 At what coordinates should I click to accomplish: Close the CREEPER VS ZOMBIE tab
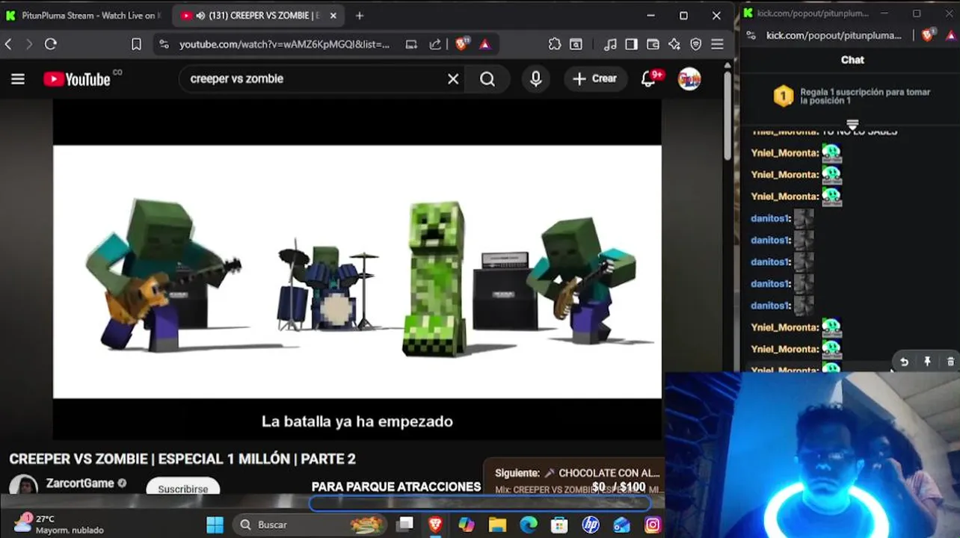point(333,16)
